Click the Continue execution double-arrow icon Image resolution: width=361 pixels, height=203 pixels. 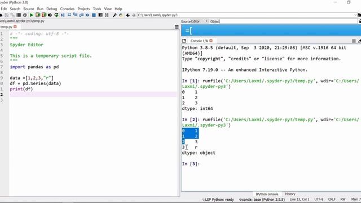(87, 15)
